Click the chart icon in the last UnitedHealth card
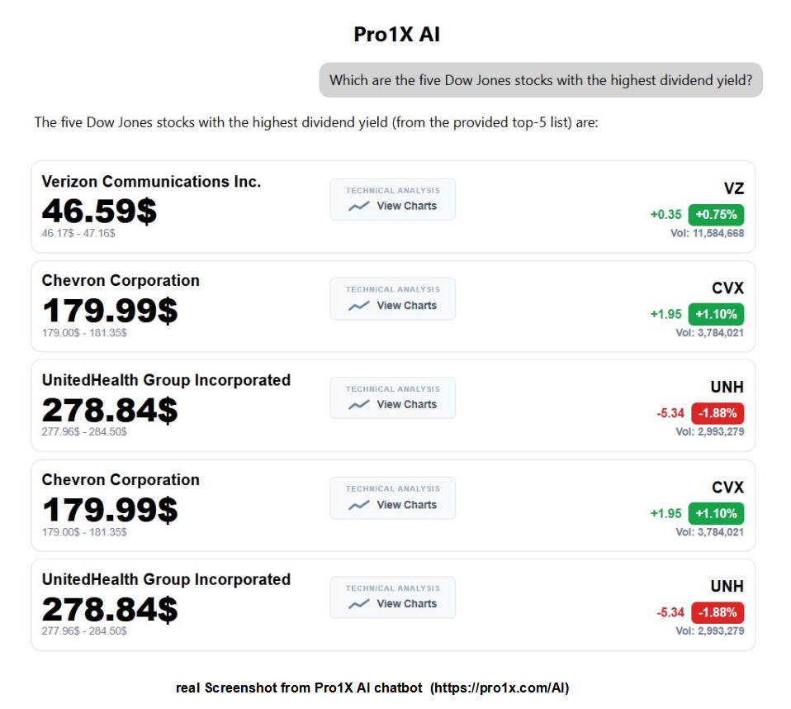791x709 pixels. click(358, 604)
